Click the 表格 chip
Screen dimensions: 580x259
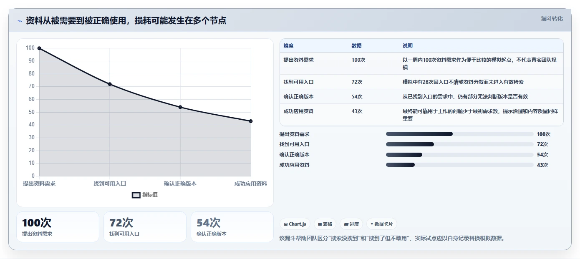pos(325,224)
